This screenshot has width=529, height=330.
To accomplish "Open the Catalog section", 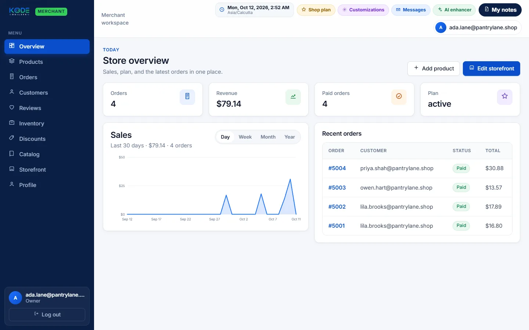I will (x=47, y=154).
